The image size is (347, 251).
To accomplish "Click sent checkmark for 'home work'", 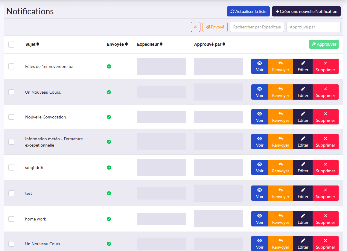I will click(109, 219).
